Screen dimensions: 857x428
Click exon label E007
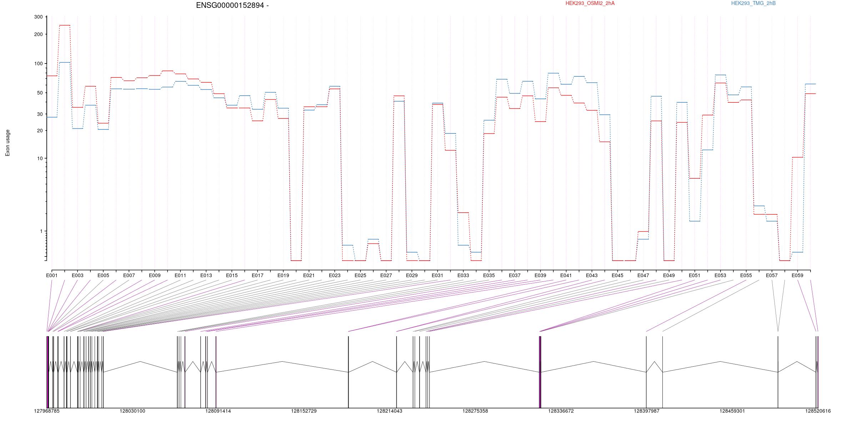pyautogui.click(x=129, y=275)
